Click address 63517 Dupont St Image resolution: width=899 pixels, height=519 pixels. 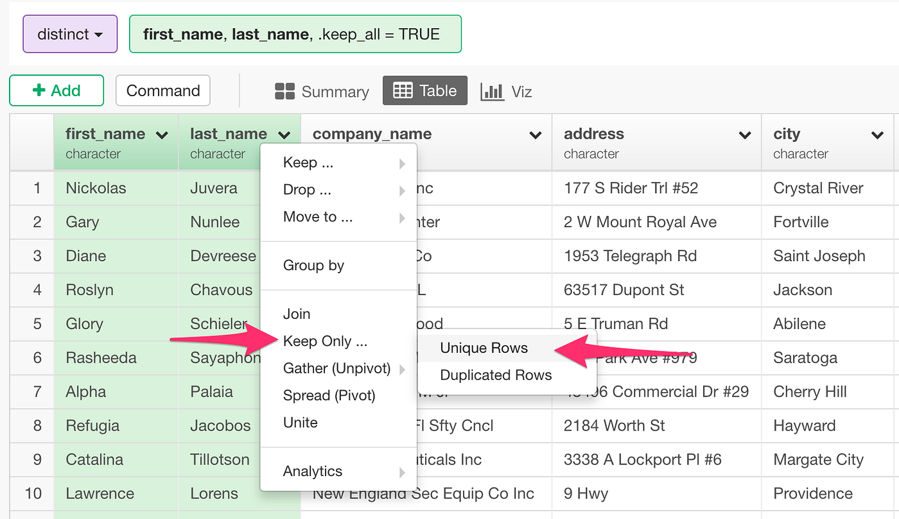click(x=624, y=290)
